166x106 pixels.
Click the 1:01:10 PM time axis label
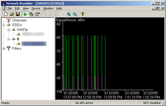[133, 97]
